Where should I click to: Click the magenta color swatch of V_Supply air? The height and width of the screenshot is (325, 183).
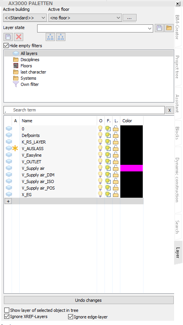pos(132,168)
